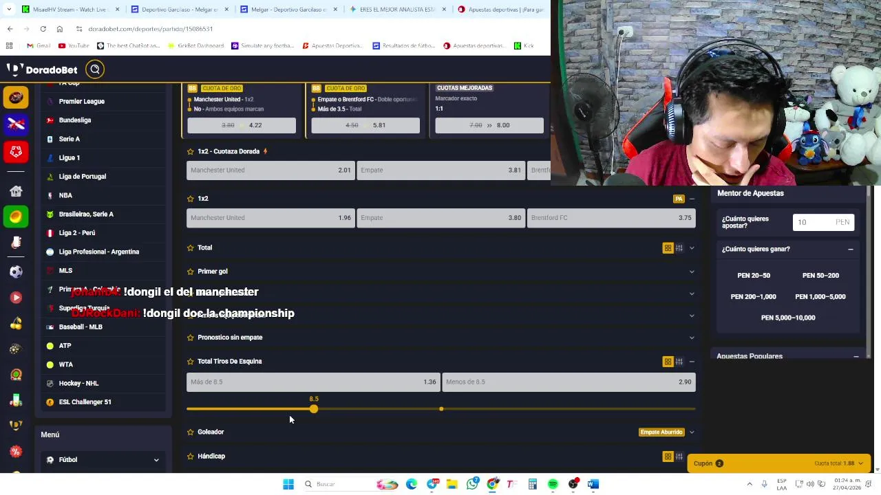The height and width of the screenshot is (495, 881).
Task: Select Brentford FC at 3.75
Action: [x=611, y=218]
